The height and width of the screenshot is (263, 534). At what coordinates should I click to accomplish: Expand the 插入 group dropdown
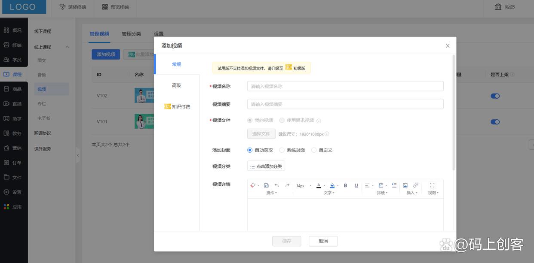point(412,193)
